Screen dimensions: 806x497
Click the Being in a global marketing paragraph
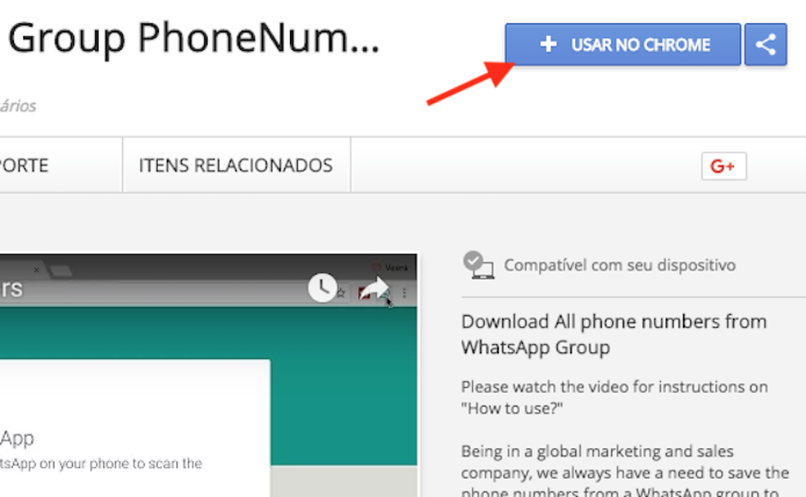624,471
